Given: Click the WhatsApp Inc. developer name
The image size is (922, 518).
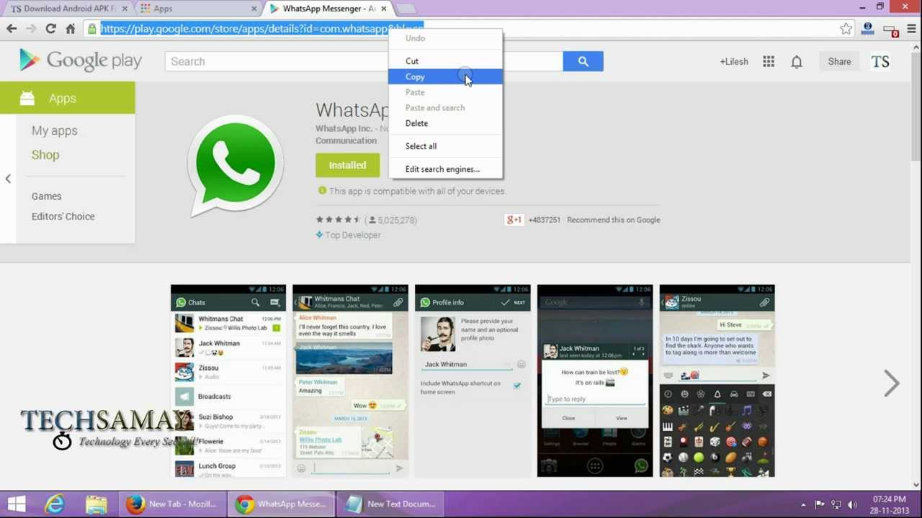Looking at the screenshot, I should (x=344, y=129).
